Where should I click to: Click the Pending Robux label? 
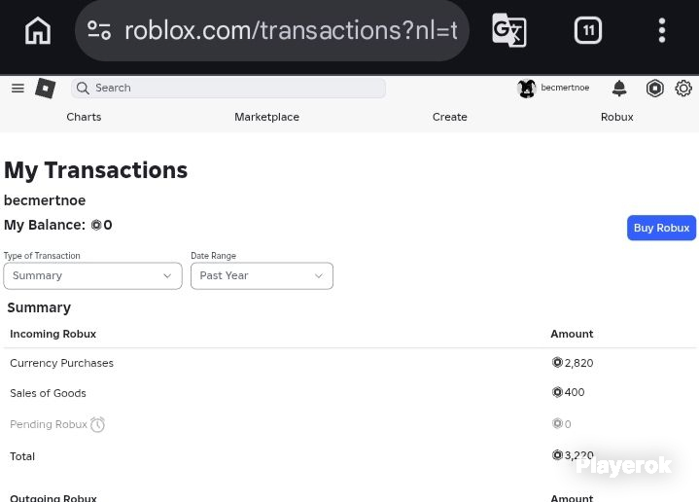(49, 424)
